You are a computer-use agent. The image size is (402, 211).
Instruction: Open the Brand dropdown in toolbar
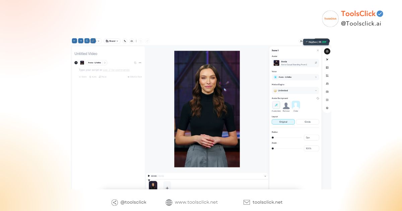pos(112,41)
